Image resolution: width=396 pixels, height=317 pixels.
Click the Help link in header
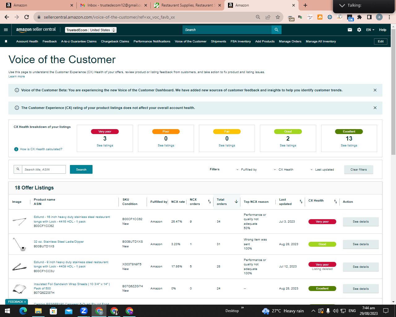(383, 30)
